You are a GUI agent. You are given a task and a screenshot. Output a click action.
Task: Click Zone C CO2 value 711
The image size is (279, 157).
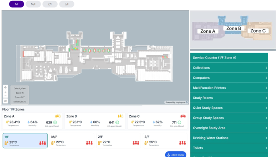[174, 123]
